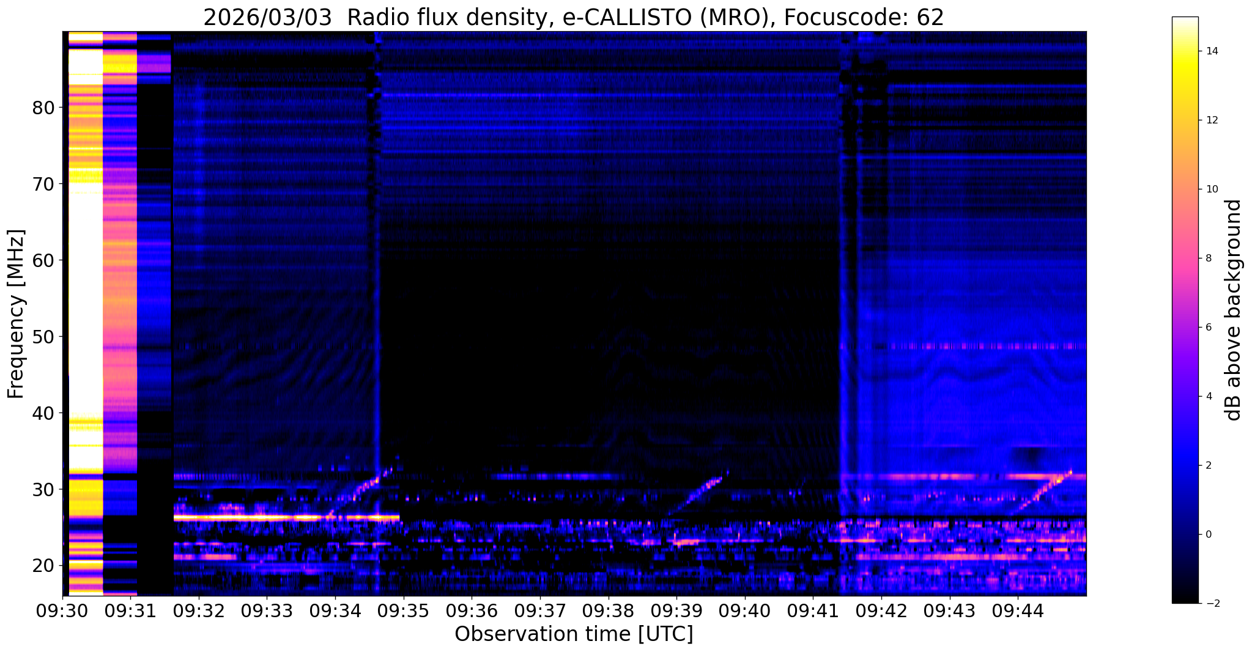The image size is (1252, 652).
Task: Click the colorbar tick label 0
Action: pyautogui.click(x=1207, y=535)
